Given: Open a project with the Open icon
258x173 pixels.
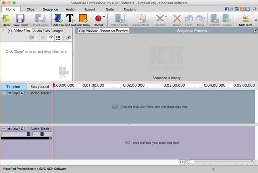Looking at the screenshot, I should pos(6,20).
